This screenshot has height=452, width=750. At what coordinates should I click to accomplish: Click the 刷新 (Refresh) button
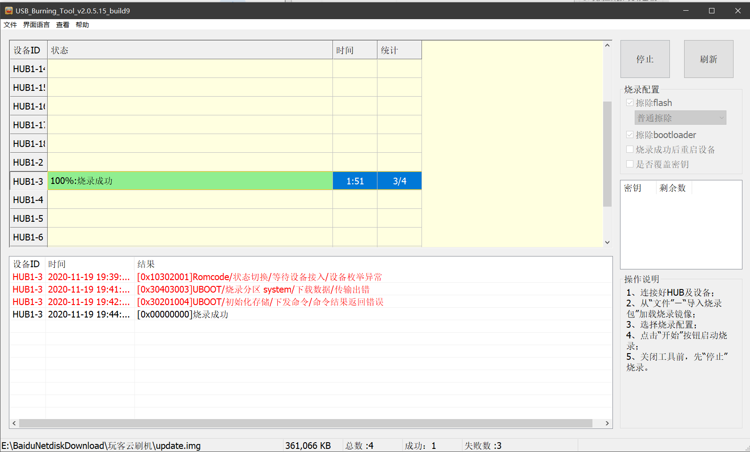(x=708, y=59)
